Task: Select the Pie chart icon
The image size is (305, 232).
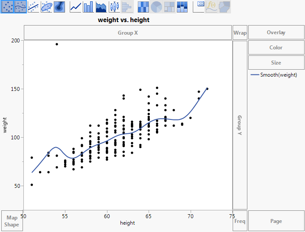Action: pos(156,7)
